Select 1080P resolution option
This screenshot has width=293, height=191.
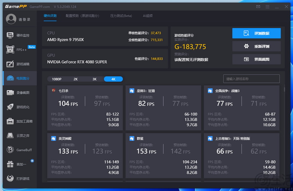57,79
